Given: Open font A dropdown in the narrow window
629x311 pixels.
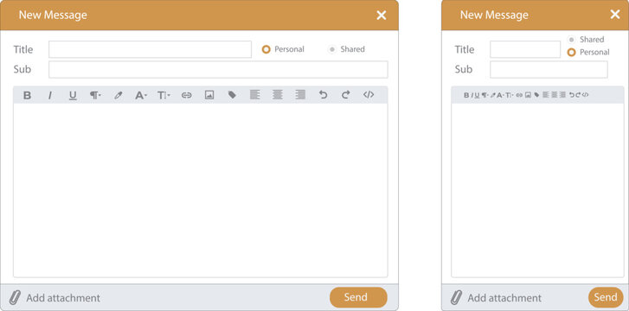Looking at the screenshot, I should click(x=500, y=95).
